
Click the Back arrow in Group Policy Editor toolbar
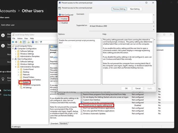point(13,42)
